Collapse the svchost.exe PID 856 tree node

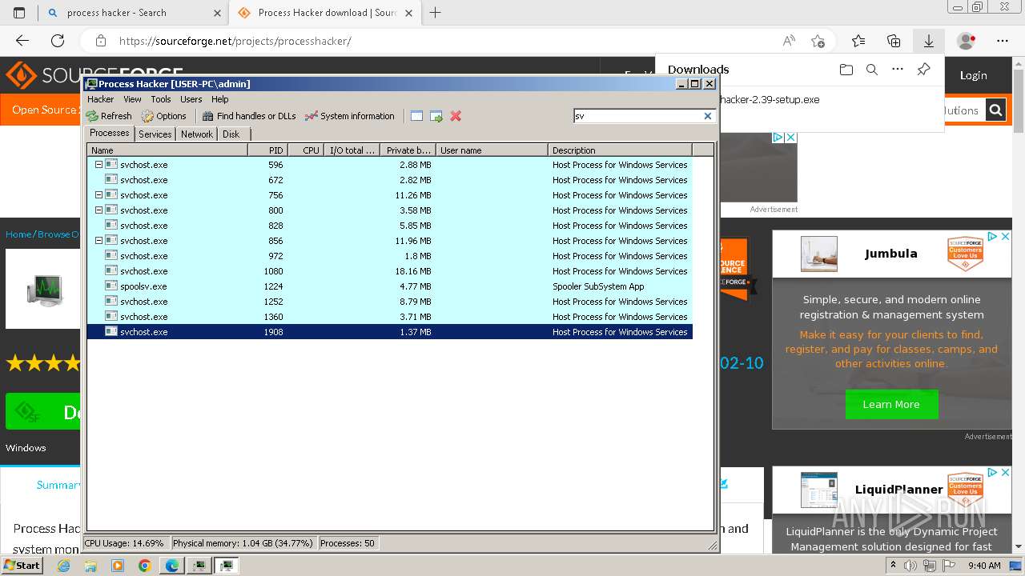(x=99, y=241)
